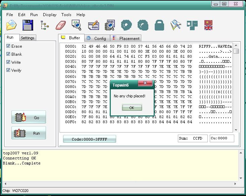The width and height of the screenshot is (246, 196).
Task: Save buffer with floppy disk icon
Action: (28, 25)
